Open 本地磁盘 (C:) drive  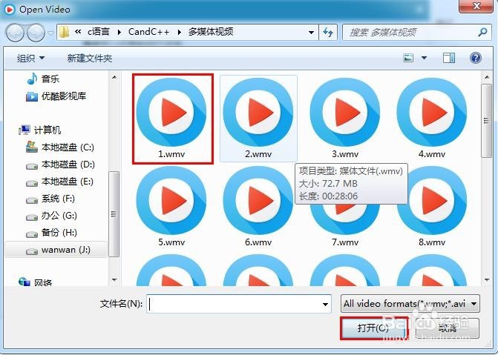[59, 147]
